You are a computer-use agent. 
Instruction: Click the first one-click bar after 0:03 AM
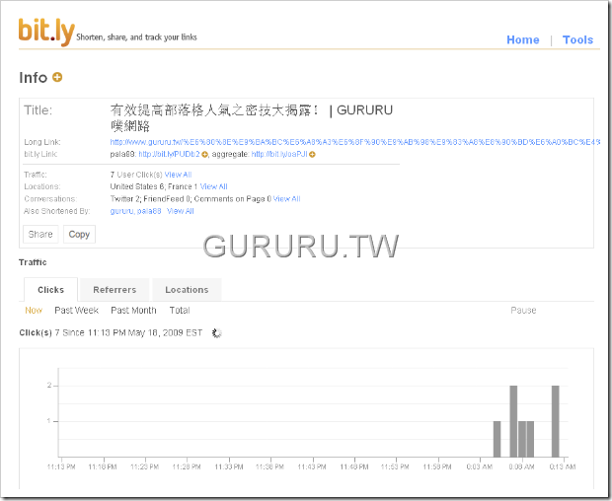coord(497,439)
